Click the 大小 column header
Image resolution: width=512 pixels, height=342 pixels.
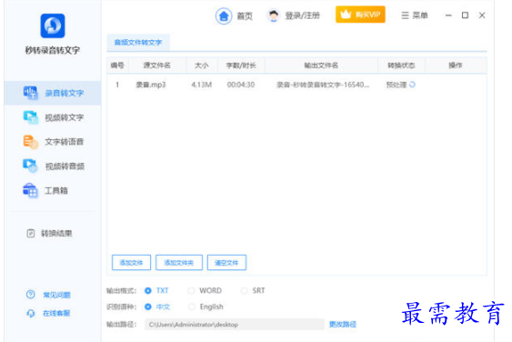click(x=202, y=65)
